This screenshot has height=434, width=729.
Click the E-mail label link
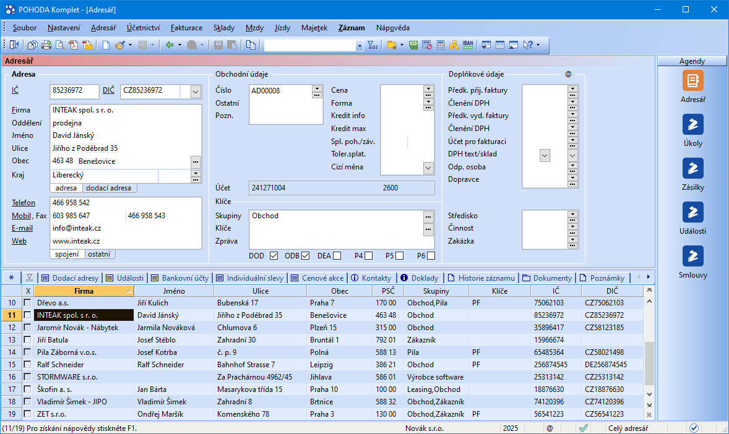(x=22, y=228)
